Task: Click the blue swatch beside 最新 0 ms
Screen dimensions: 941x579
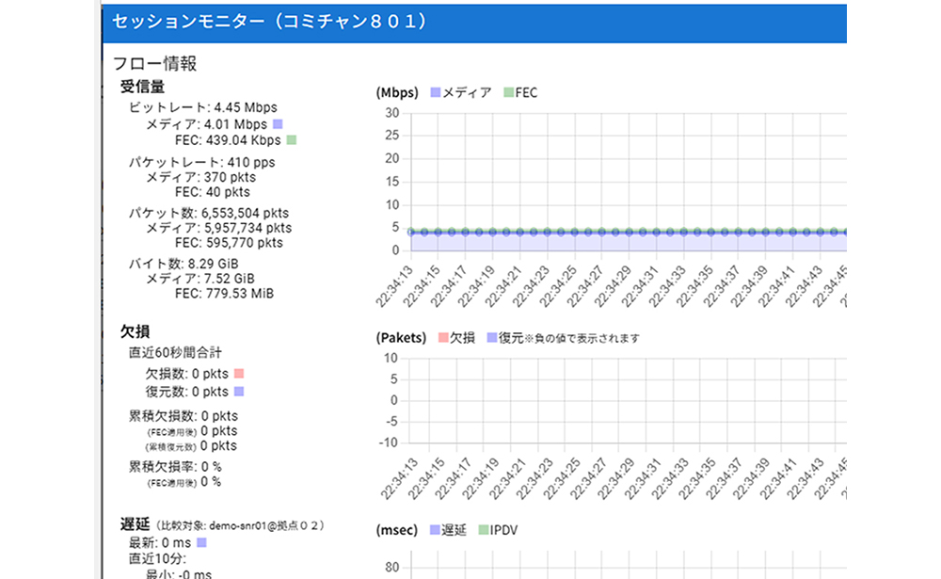Action: pyautogui.click(x=201, y=543)
